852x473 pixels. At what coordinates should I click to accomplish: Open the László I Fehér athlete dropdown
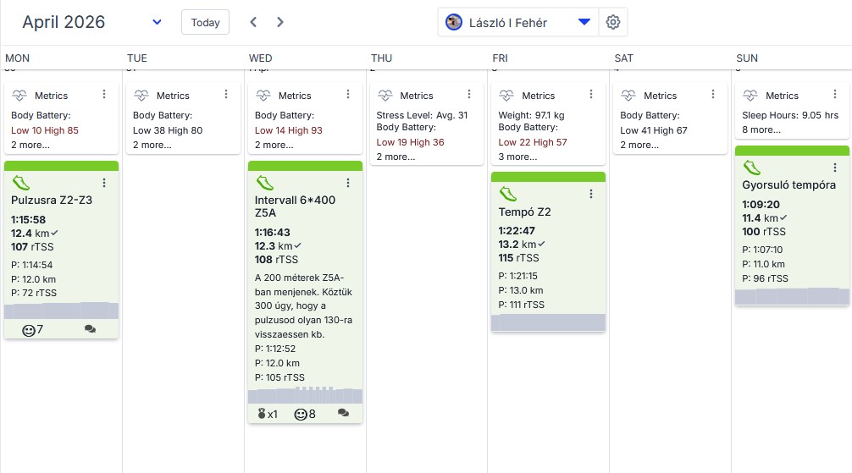[x=584, y=23]
